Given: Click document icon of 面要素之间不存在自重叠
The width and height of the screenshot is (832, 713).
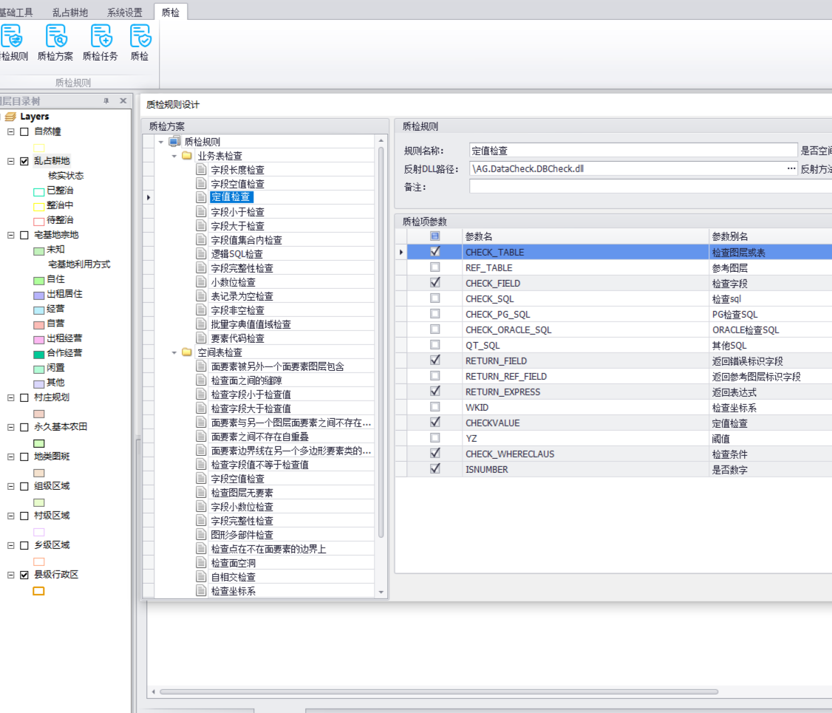Looking at the screenshot, I should (201, 436).
